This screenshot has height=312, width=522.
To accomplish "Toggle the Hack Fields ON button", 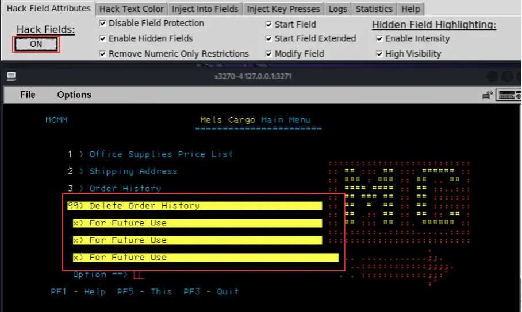I will pos(36,44).
